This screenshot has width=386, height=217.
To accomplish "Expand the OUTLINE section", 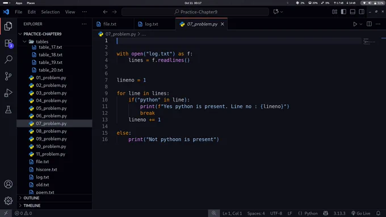I will (31, 198).
